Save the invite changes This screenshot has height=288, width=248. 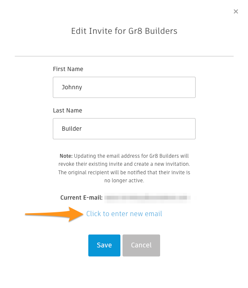[104, 245]
